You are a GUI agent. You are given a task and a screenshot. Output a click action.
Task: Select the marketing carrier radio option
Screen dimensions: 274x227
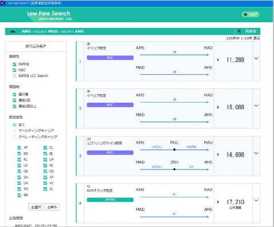click(14, 131)
